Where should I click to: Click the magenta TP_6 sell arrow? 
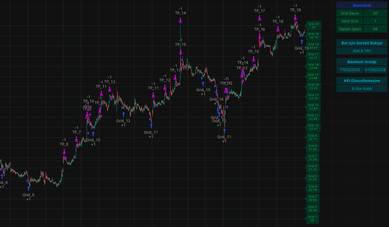pos(64,151)
